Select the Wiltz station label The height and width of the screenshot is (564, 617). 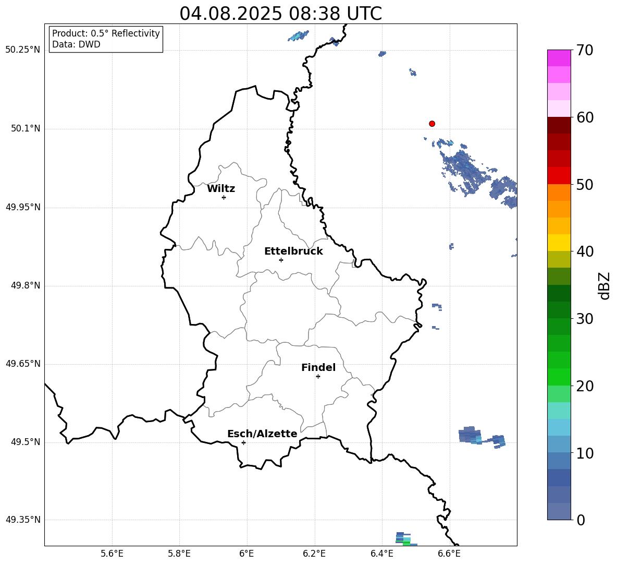click(221, 189)
